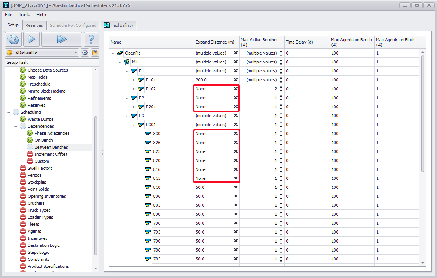Open help with the question mark icon
The height and width of the screenshot is (278, 437).
pos(91,39)
